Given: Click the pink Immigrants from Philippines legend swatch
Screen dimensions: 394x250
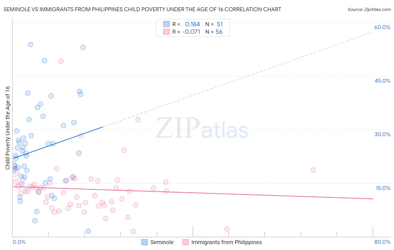Looking at the screenshot, I should coord(186,242).
